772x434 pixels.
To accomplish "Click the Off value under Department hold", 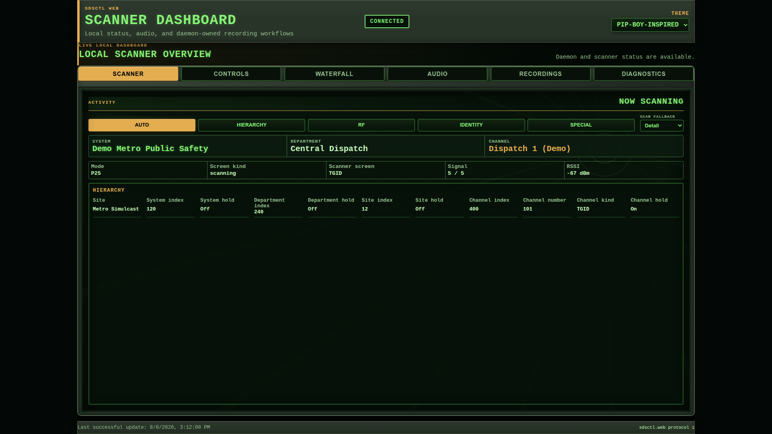I will coord(312,209).
